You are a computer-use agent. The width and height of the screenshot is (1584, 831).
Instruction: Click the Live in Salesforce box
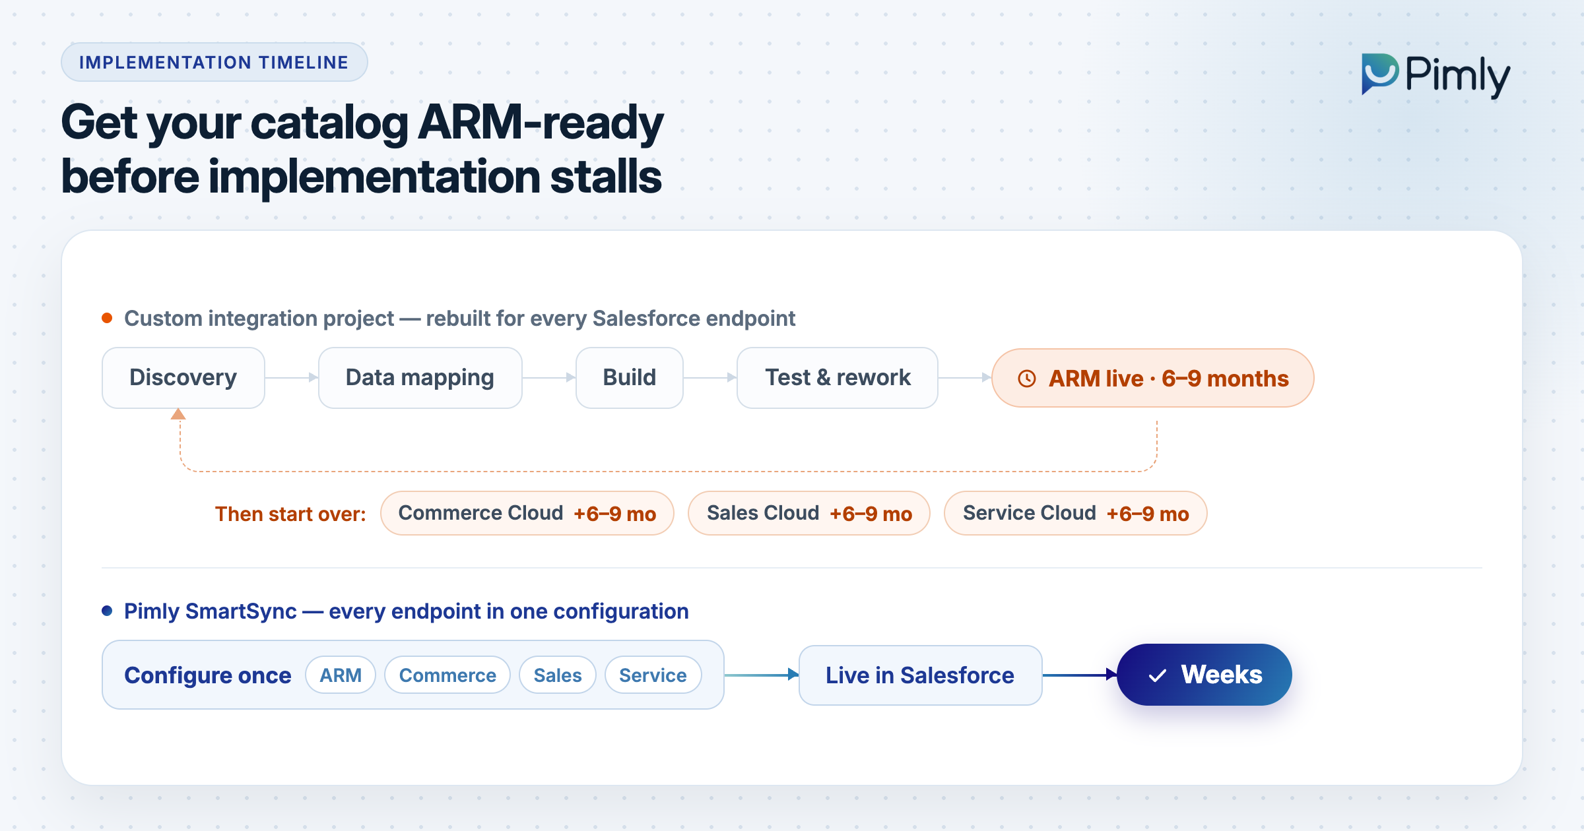coord(921,675)
